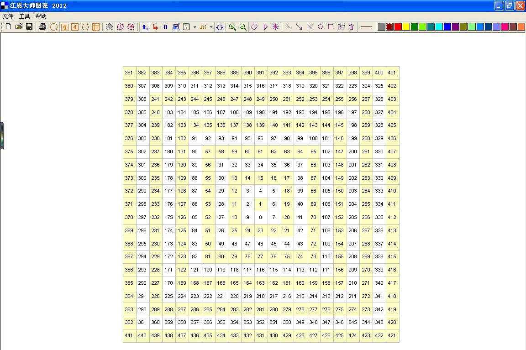Click the save floppy disk icon
526x350 pixels.
pos(29,27)
